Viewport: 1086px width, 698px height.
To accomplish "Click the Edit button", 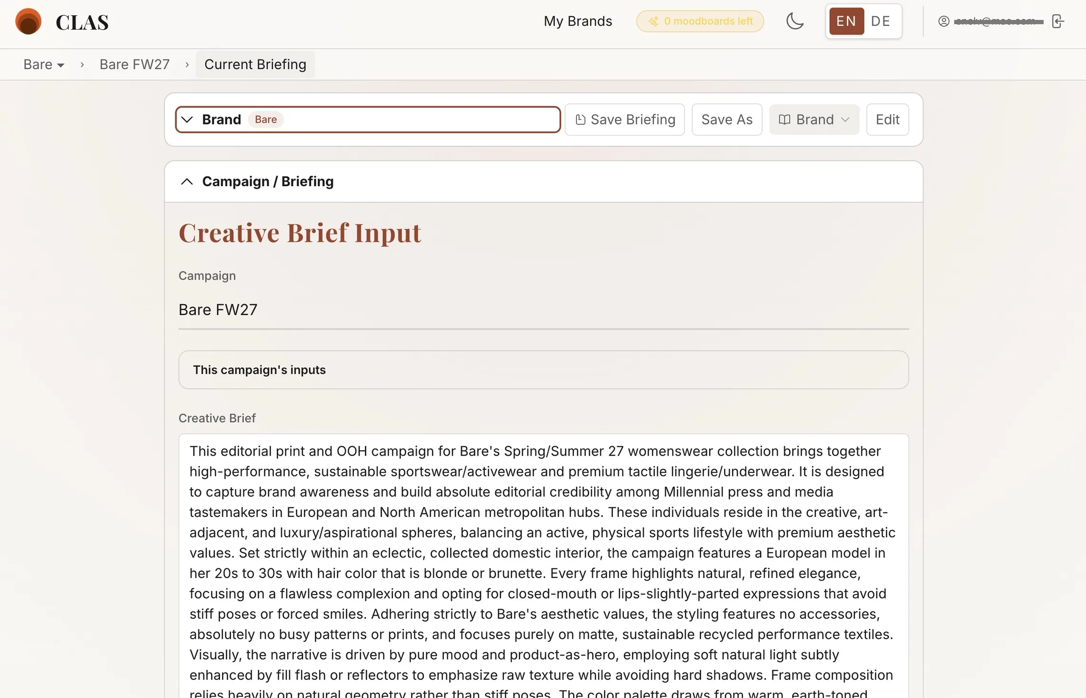I will tap(887, 120).
